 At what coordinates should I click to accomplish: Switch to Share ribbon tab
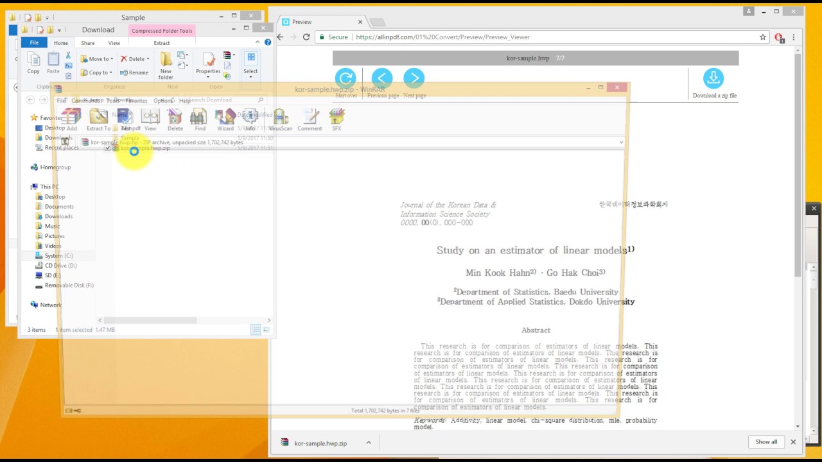tap(88, 43)
